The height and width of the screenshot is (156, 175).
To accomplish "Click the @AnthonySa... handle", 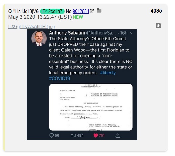I will [101, 33].
